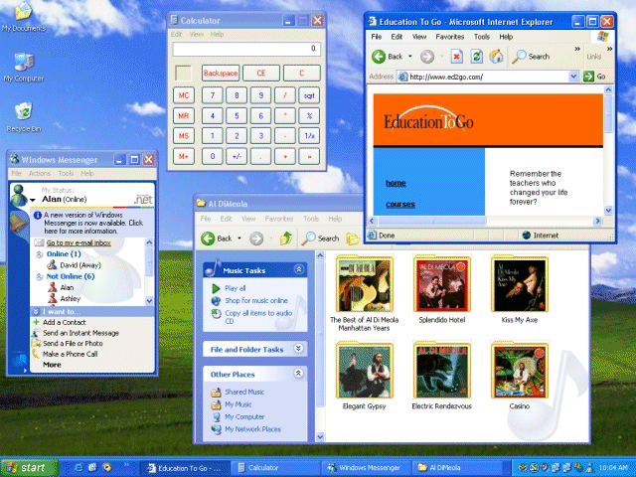Image resolution: width=636 pixels, height=477 pixels.
Task: Switch to Windows Messenger taskbar button
Action: coord(367,468)
